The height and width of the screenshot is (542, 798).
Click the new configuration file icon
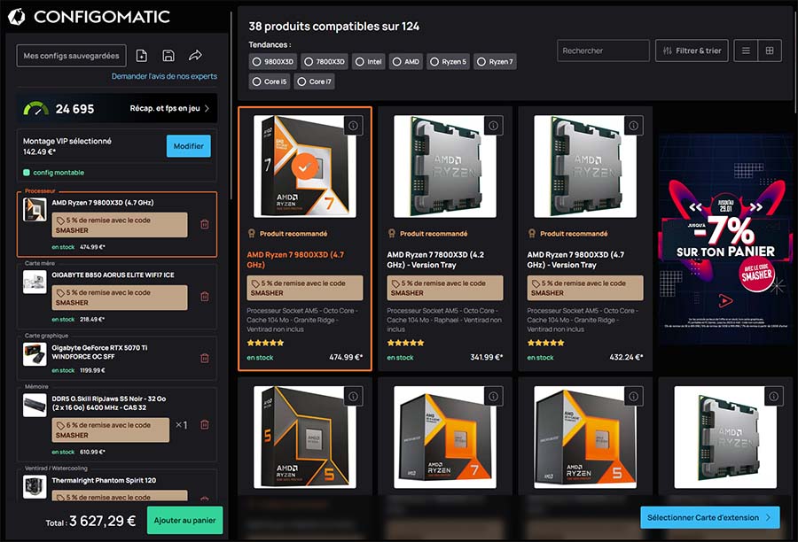[x=142, y=56]
